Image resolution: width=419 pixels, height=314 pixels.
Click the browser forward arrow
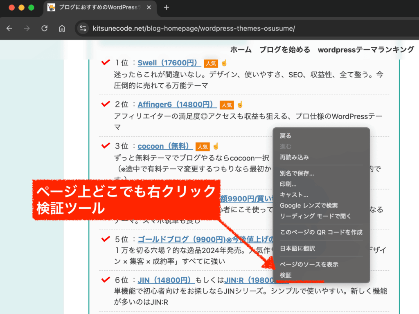point(27,28)
